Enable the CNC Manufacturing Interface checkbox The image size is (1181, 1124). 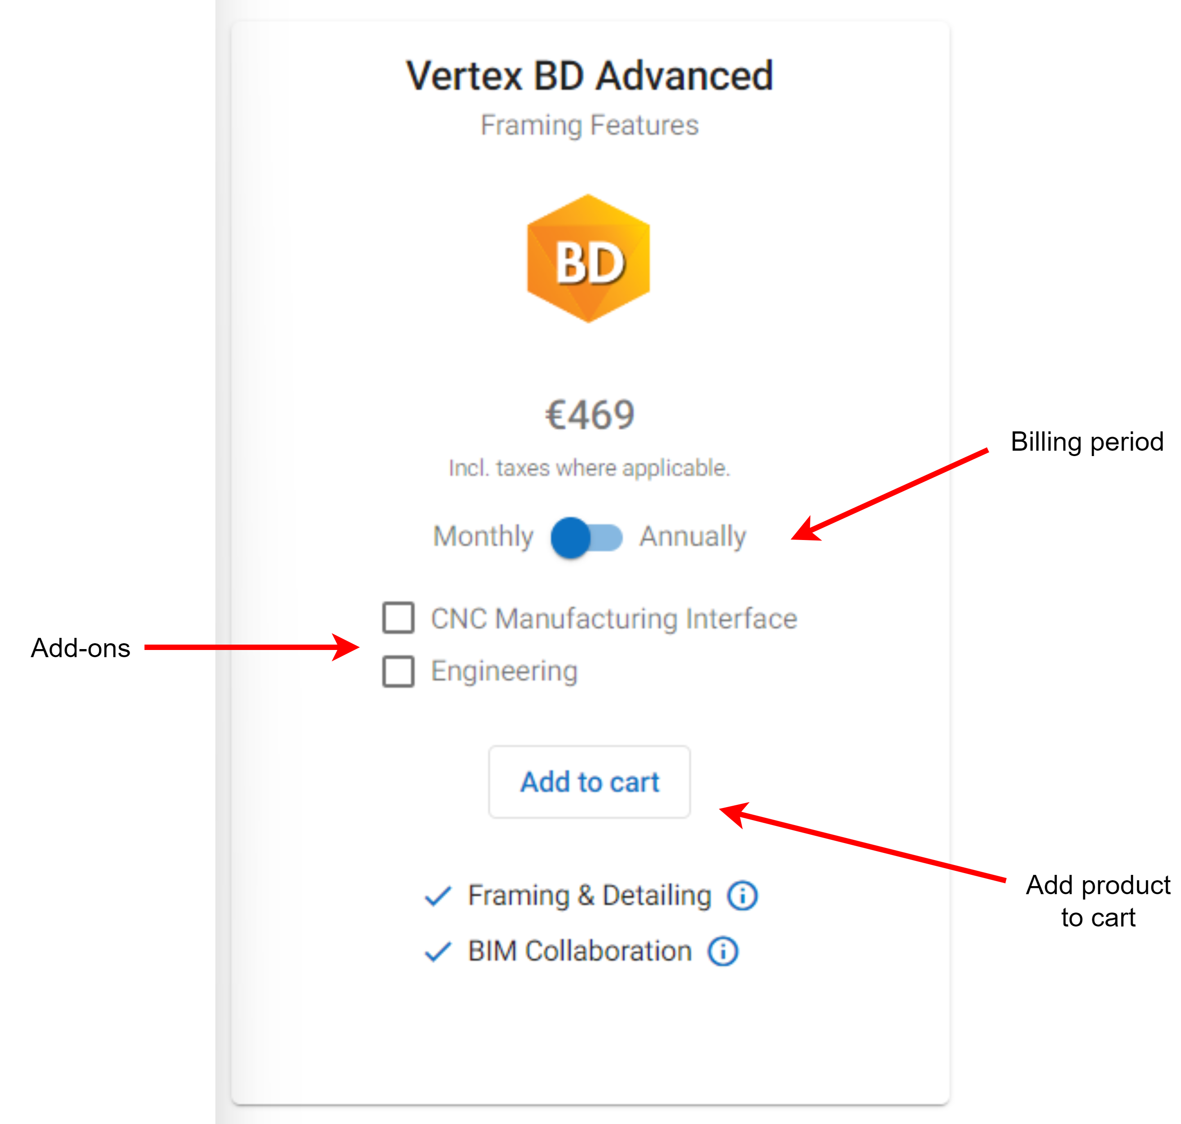coord(398,618)
